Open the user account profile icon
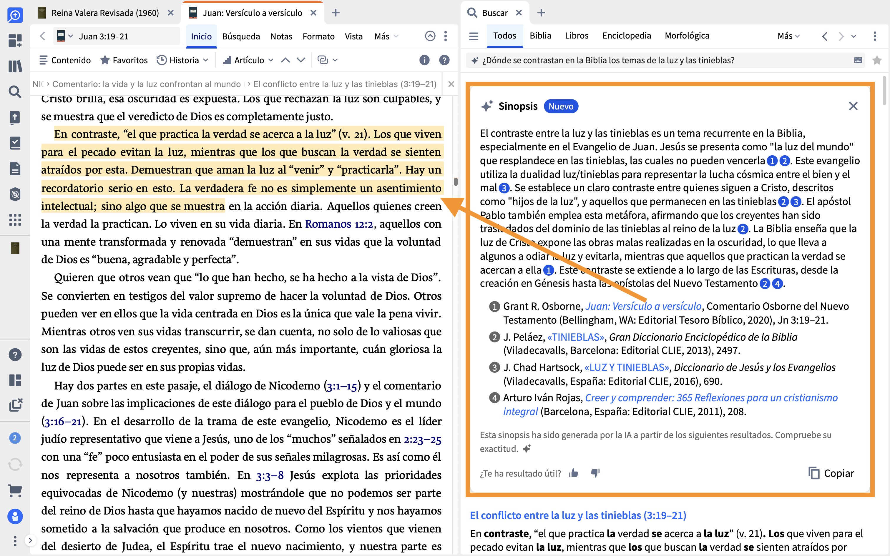 15,517
